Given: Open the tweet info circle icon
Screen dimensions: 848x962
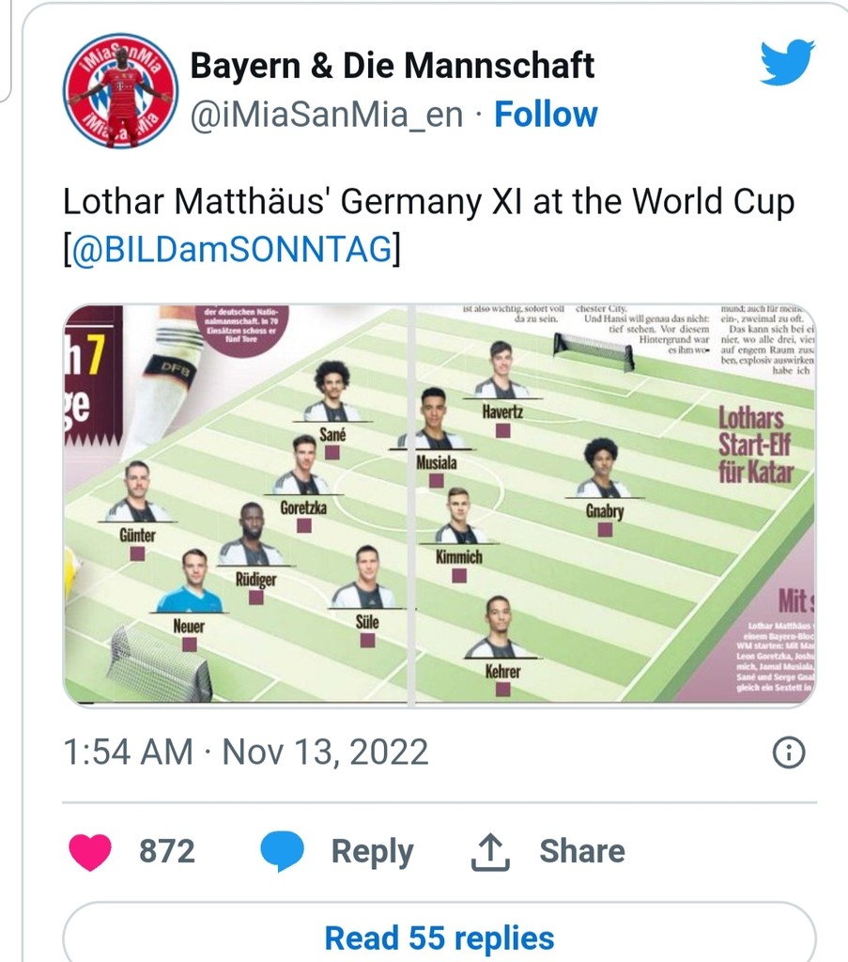Looking at the screenshot, I should click(x=789, y=753).
